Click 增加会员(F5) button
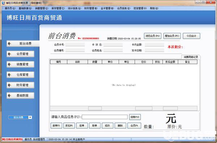Screen dimensions: 217x143 click(x=172, y=36)
